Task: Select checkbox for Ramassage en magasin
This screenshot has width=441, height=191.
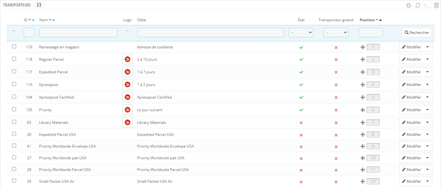Action: click(x=14, y=47)
